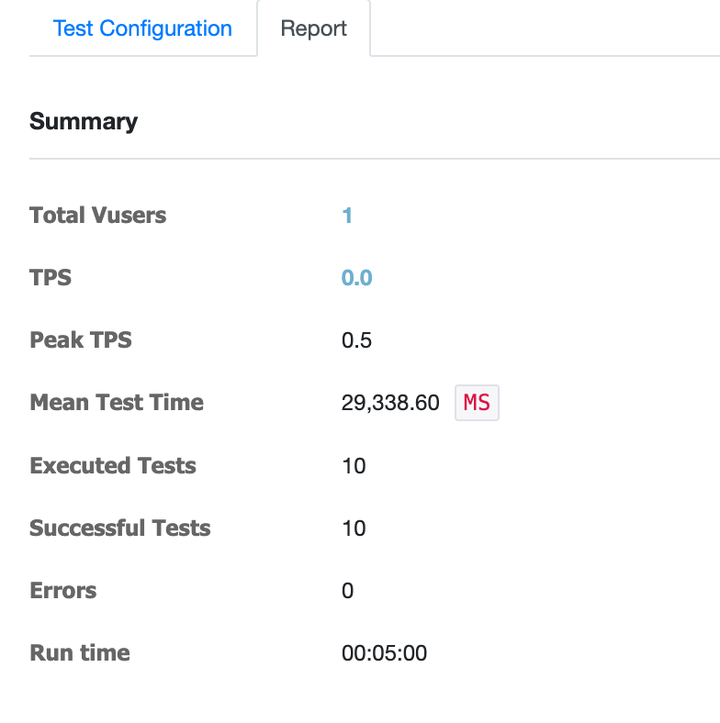Click the MS unit badge
Viewport: 720px width, 723px height.
[477, 403]
